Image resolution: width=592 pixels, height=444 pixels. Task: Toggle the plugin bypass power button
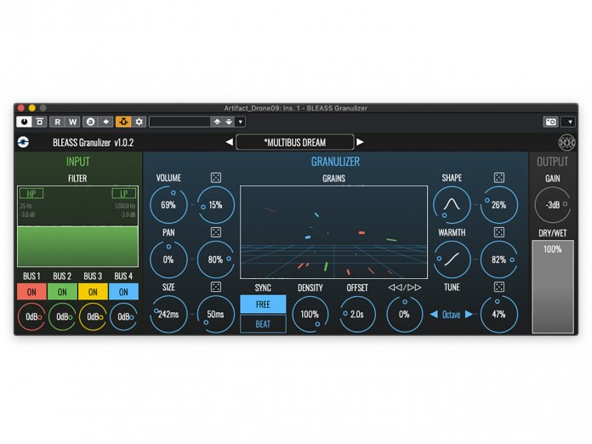(x=23, y=122)
